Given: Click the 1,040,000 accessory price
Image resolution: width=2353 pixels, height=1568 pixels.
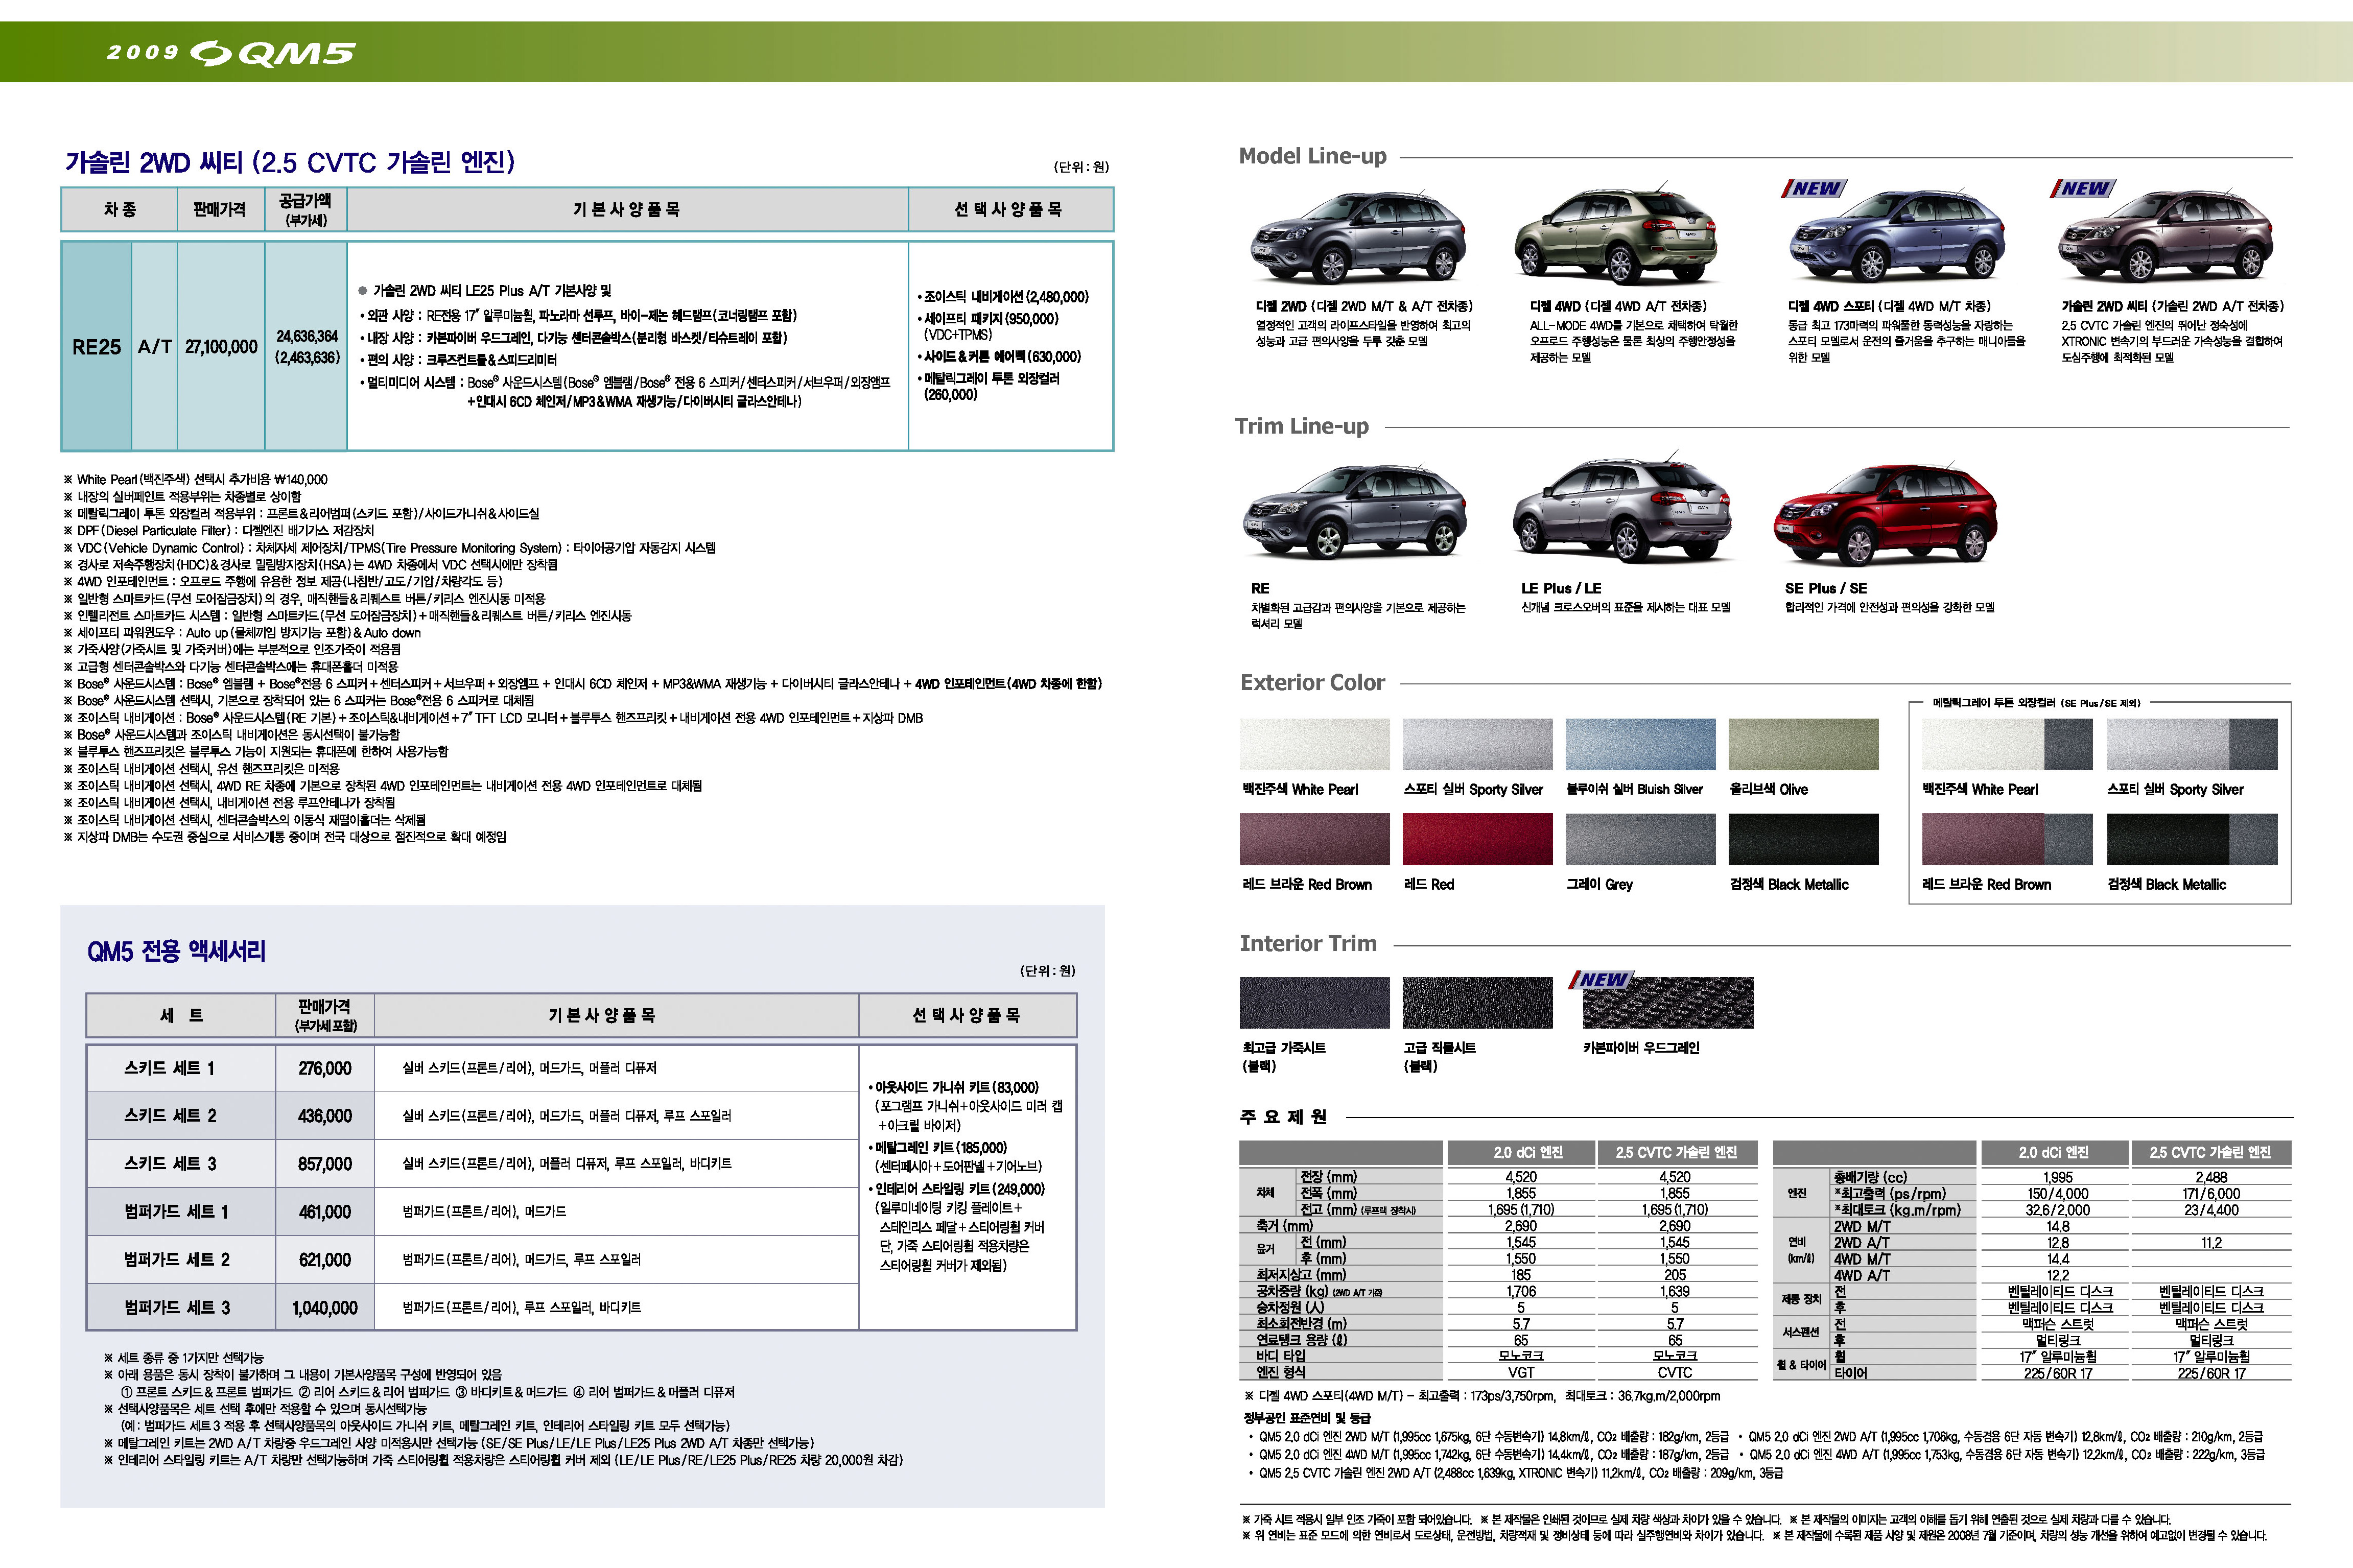Looking at the screenshot, I should coord(325,1308).
